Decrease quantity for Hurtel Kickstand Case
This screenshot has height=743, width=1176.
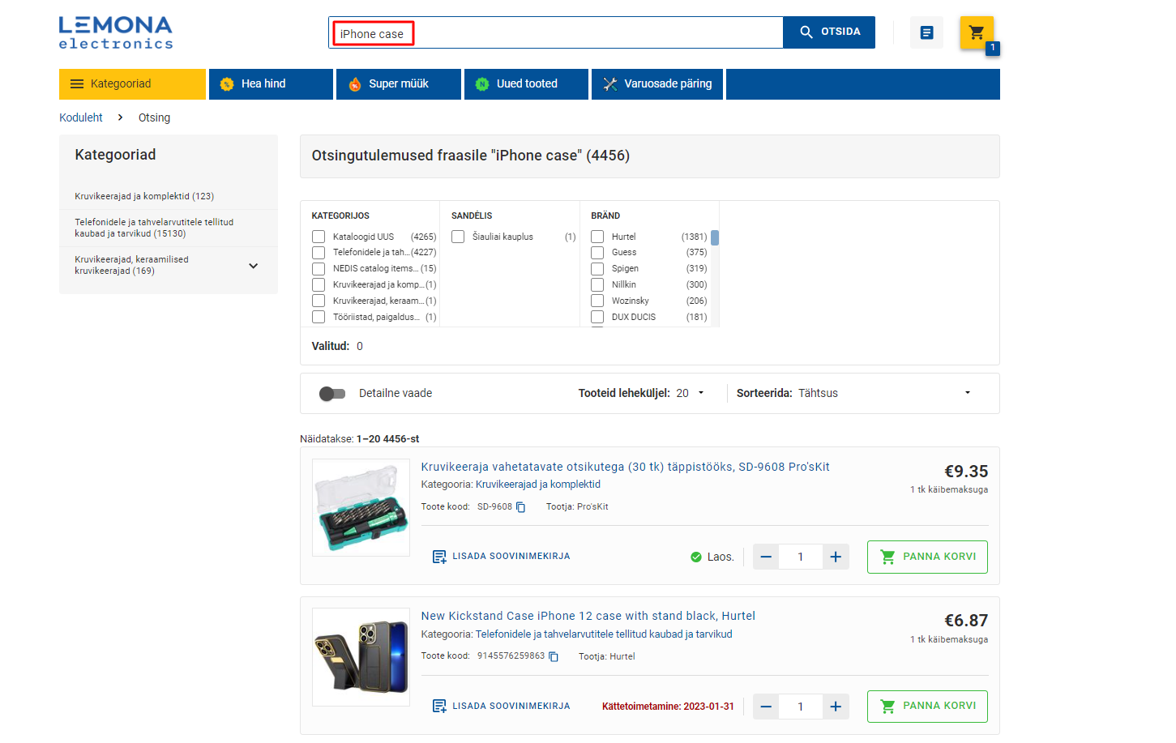click(766, 707)
